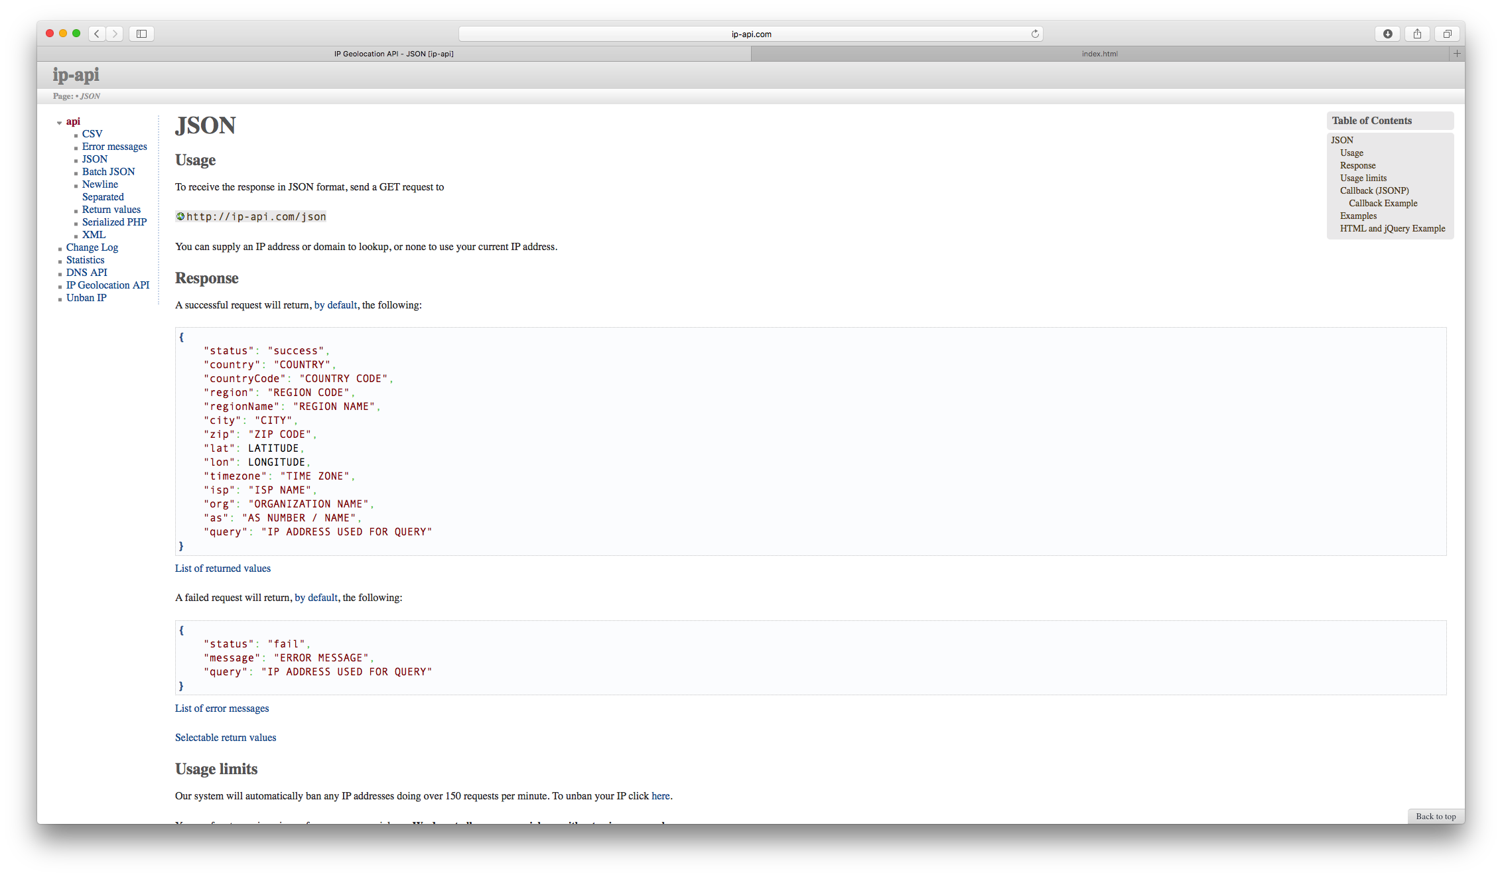Image resolution: width=1502 pixels, height=877 pixels.
Task: Open the Serialized PHP sidebar link
Action: 114,222
